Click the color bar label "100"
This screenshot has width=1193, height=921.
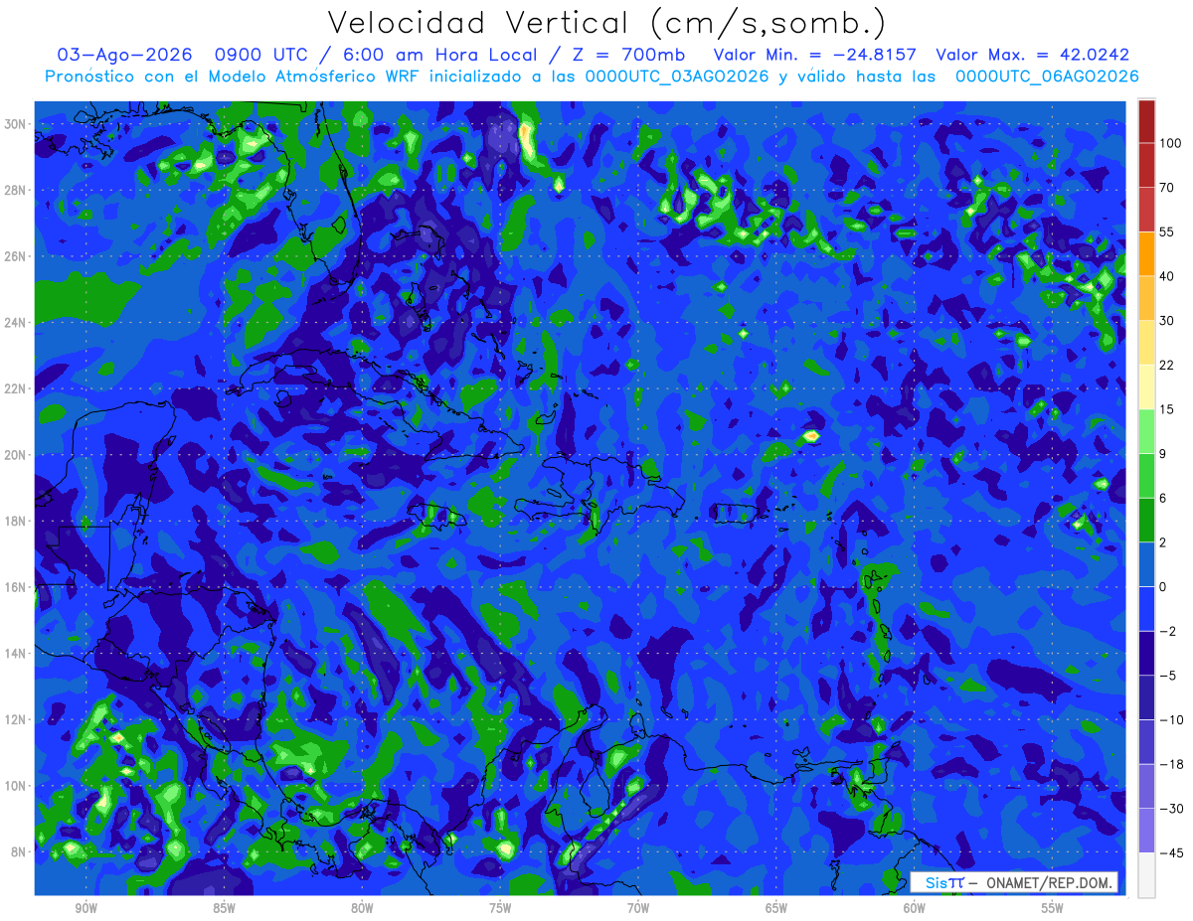click(1170, 144)
